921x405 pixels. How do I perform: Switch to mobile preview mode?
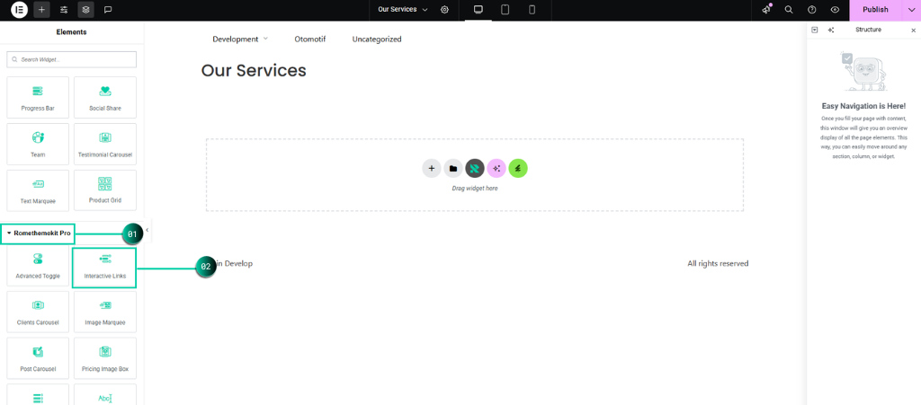point(532,10)
